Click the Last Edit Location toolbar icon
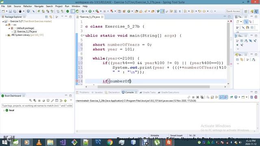 pos(199,11)
